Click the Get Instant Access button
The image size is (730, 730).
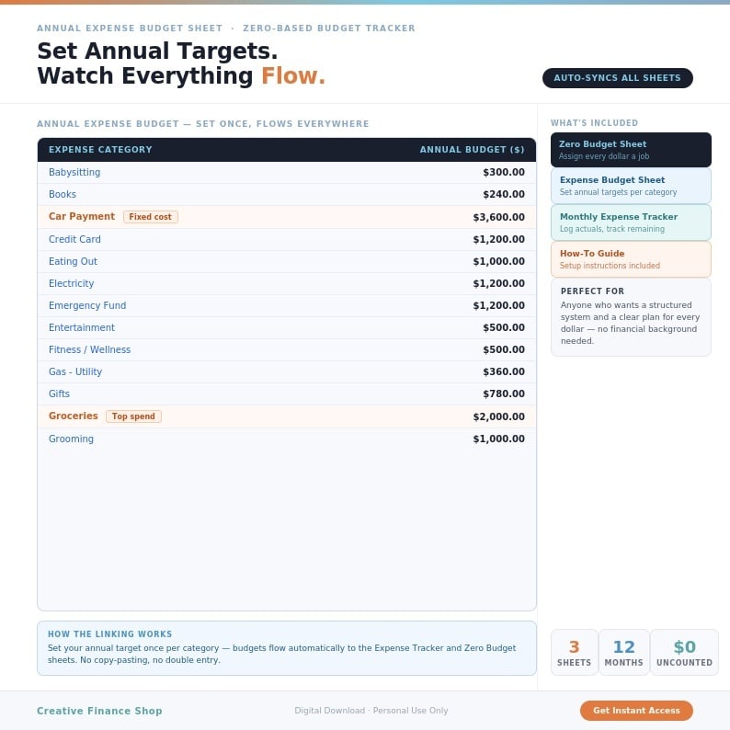[636, 711]
